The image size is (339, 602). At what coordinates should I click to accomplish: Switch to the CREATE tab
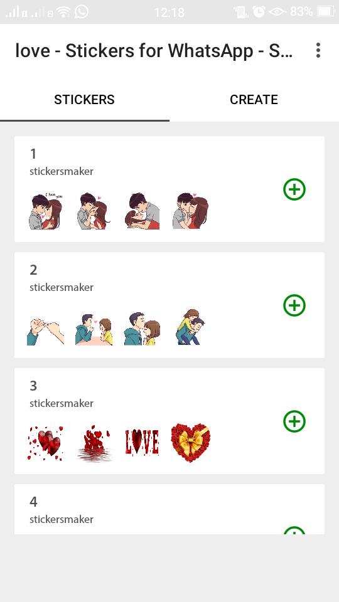pos(254,100)
